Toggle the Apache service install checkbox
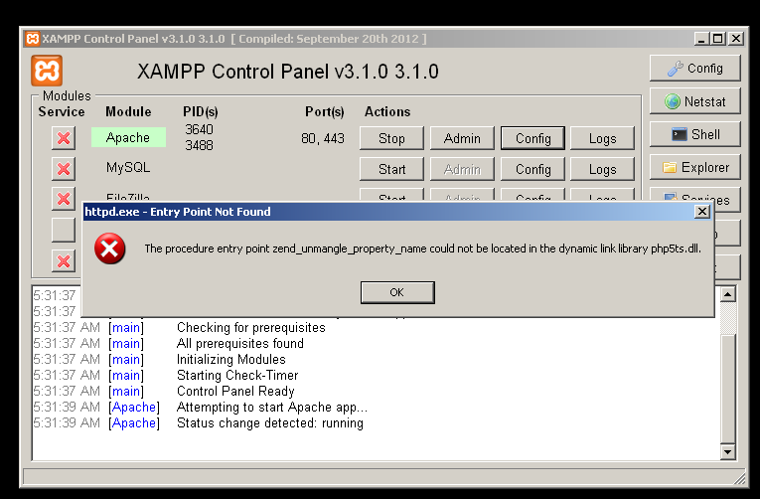The width and height of the screenshot is (760, 499). 64,138
